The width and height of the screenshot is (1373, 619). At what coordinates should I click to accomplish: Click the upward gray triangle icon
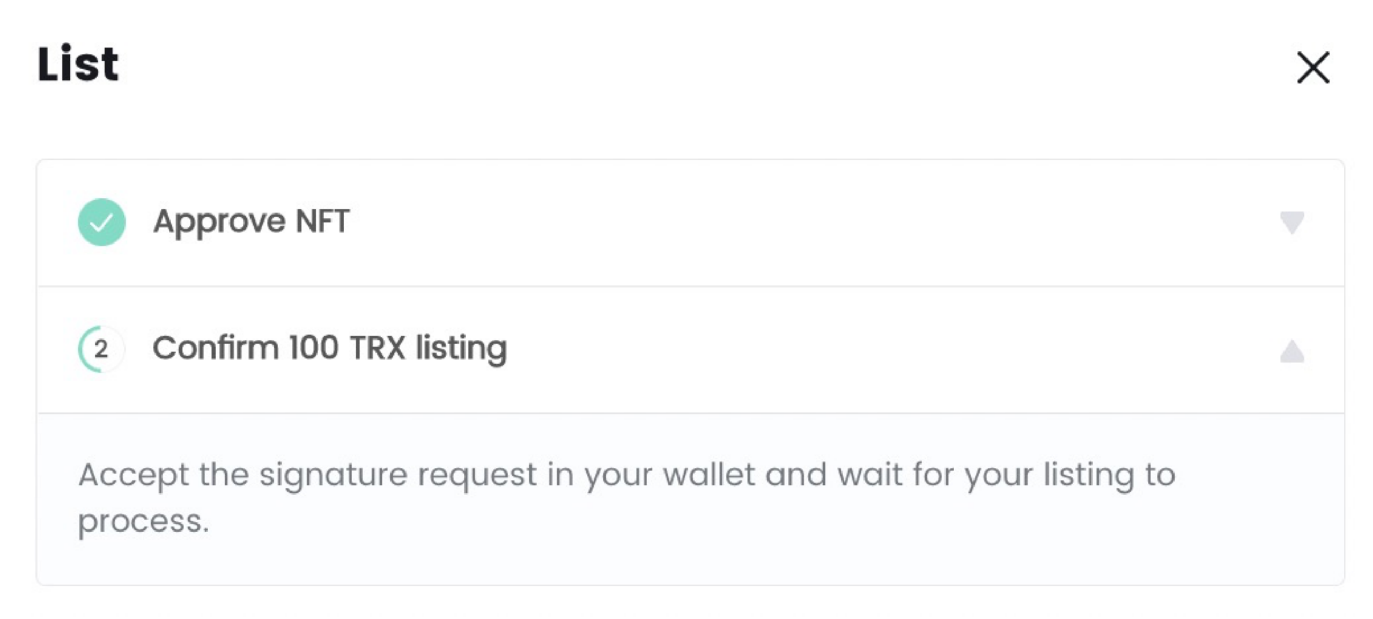tap(1292, 351)
